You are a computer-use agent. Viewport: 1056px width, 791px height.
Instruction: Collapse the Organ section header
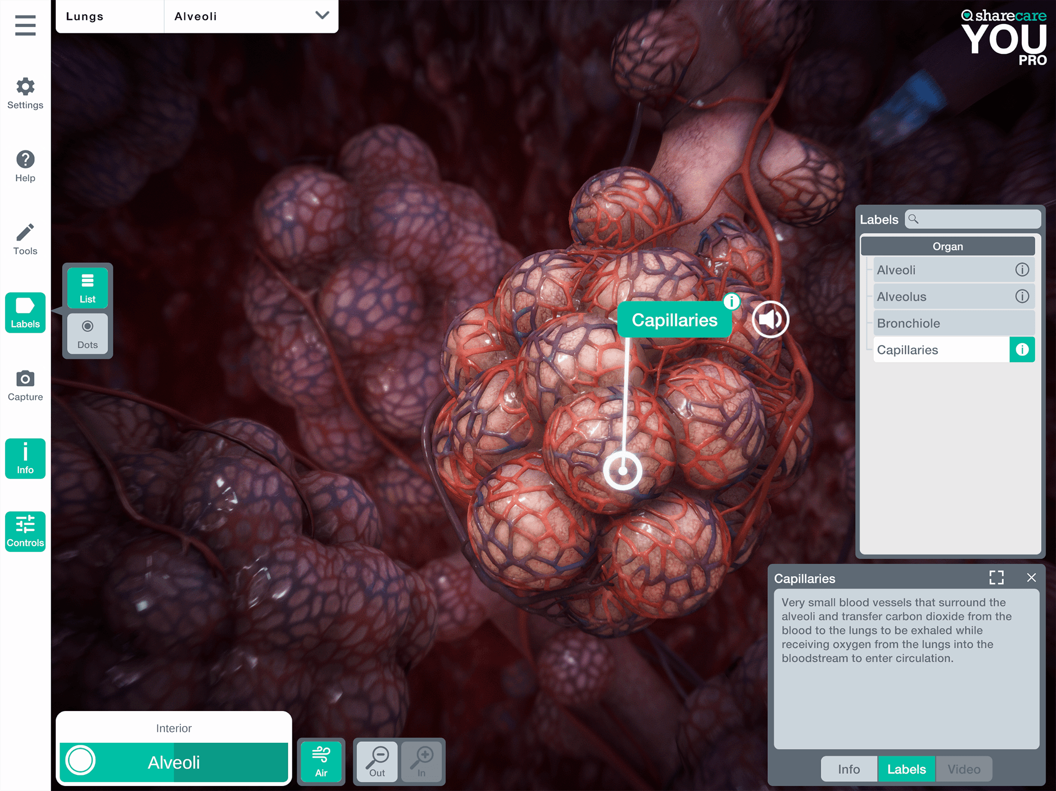point(947,246)
